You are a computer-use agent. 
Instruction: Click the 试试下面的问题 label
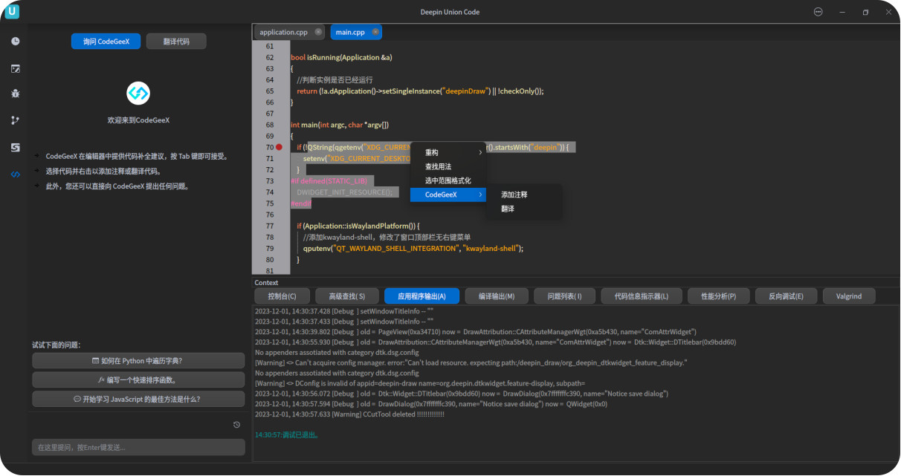[56, 345]
